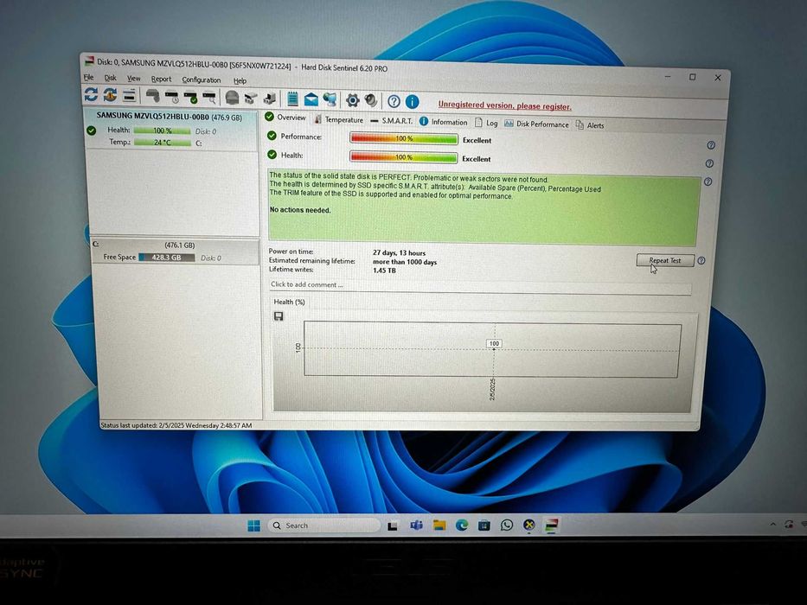The height and width of the screenshot is (605, 807).
Task: Click the gray dome-shaped toolbar icon
Action: pos(232,98)
